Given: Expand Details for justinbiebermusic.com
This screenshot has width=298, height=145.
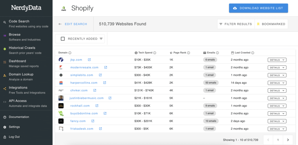Looking at the screenshot, I should [277, 98].
